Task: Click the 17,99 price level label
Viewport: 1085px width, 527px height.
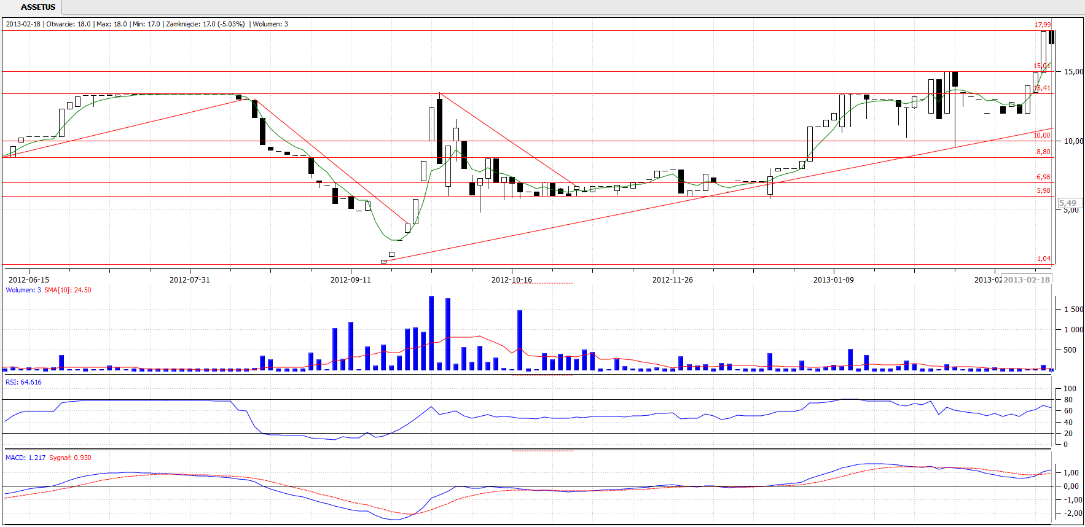Action: pos(1042,25)
